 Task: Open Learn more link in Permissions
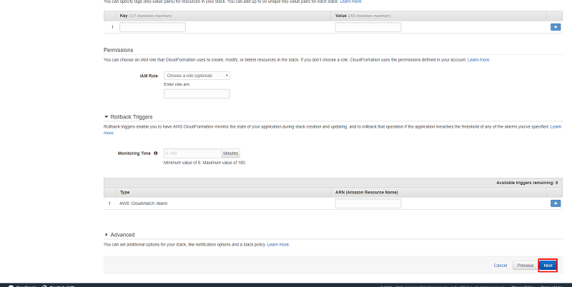pyautogui.click(x=478, y=60)
